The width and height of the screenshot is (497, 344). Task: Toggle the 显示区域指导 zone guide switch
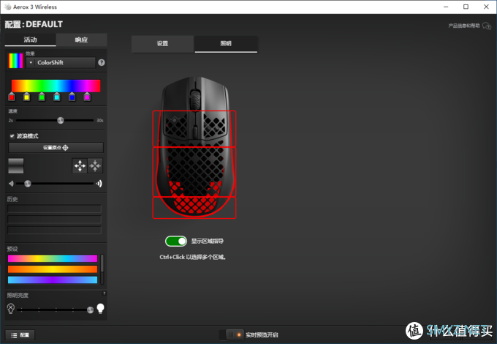pyautogui.click(x=176, y=242)
